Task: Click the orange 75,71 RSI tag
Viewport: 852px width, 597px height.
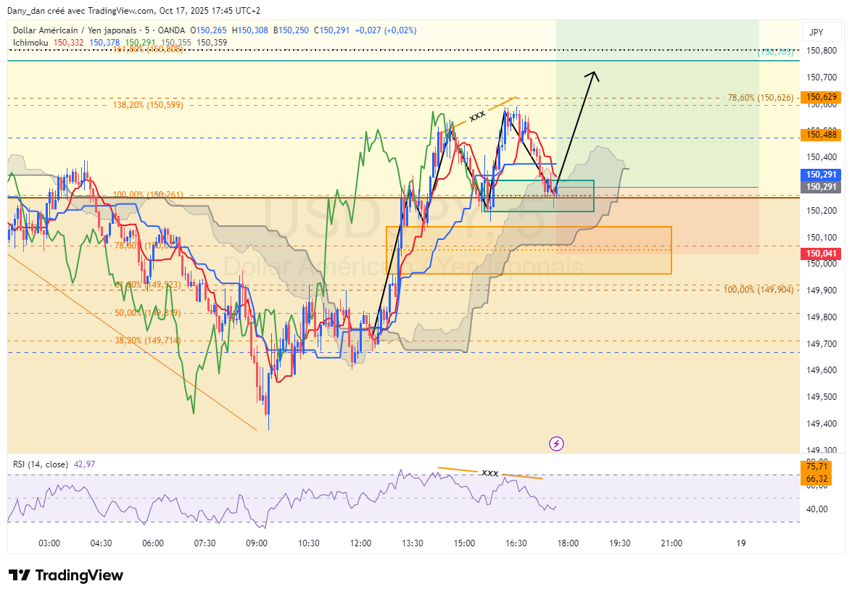Action: 816,467
